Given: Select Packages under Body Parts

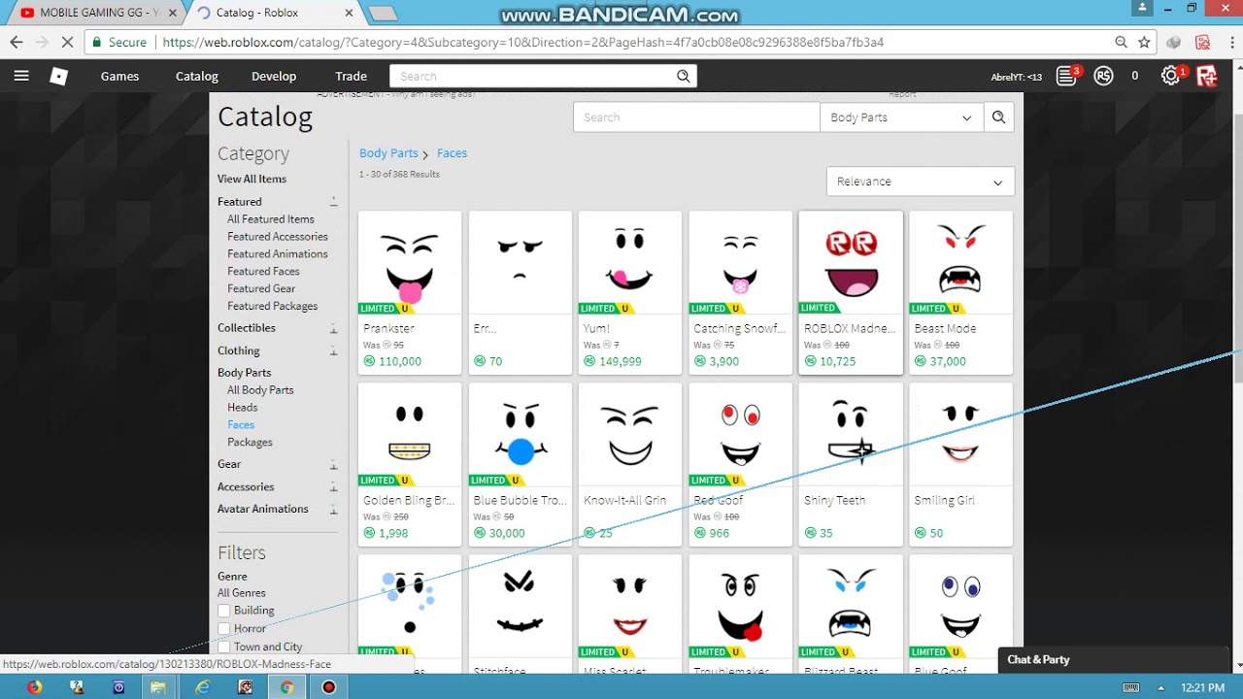Looking at the screenshot, I should pos(250,442).
